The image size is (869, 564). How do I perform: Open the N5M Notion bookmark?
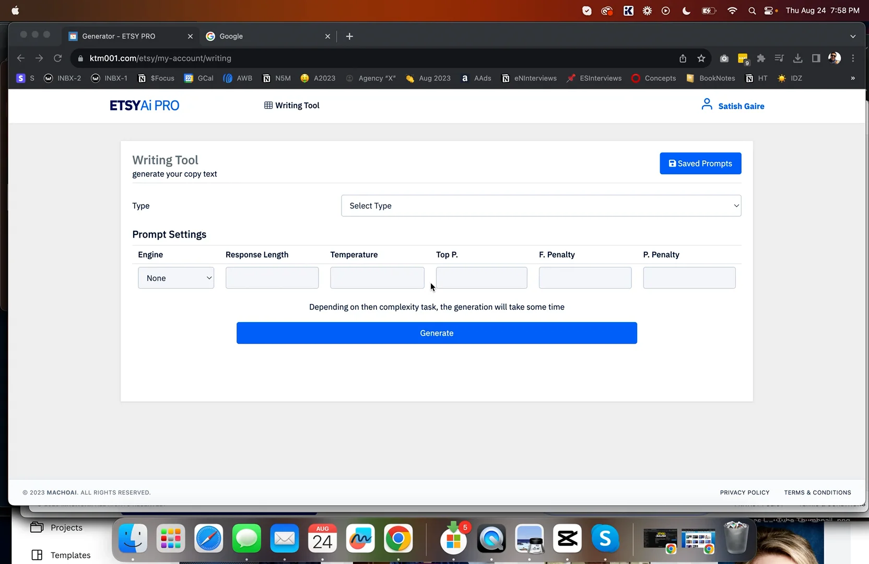pos(276,78)
